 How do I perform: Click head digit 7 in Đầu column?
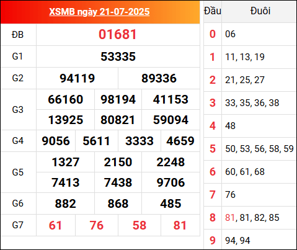[213, 195]
